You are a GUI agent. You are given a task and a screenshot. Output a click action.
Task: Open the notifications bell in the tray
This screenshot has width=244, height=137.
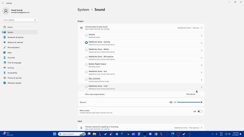pos(241,134)
